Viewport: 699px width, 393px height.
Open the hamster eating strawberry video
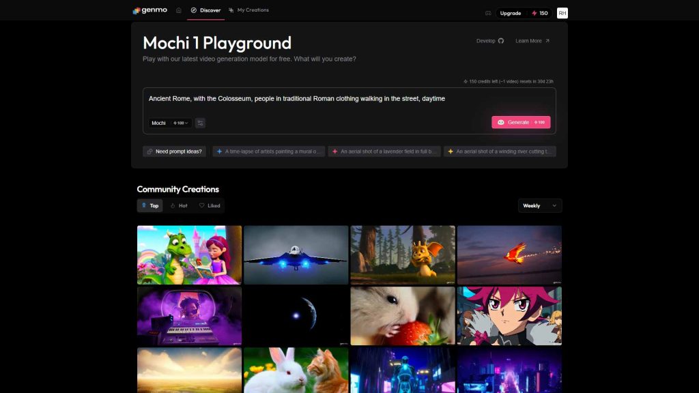coord(403,316)
